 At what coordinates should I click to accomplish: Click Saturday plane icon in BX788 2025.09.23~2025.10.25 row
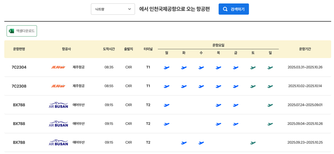(253, 142)
